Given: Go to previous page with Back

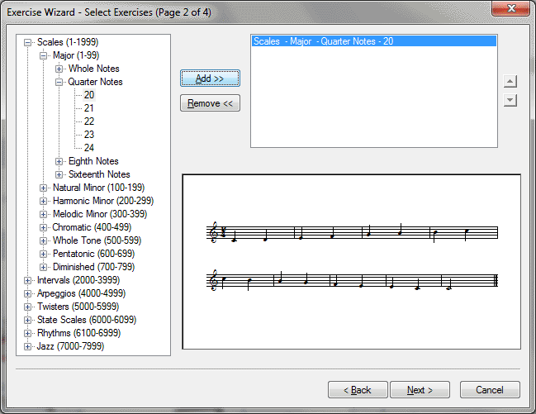Looking at the screenshot, I should [x=358, y=390].
